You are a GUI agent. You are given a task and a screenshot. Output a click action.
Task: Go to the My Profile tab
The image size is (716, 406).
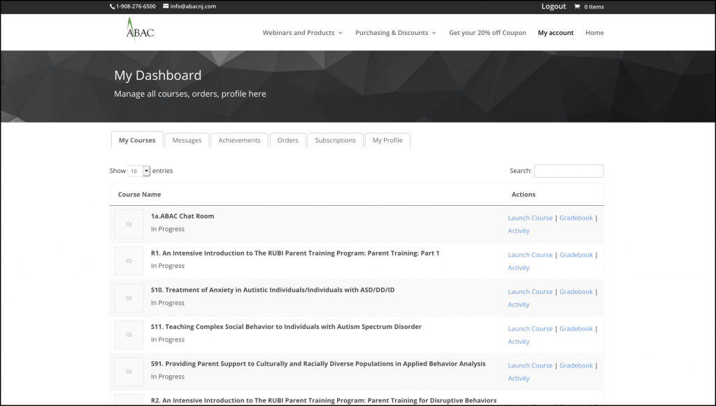click(x=387, y=140)
